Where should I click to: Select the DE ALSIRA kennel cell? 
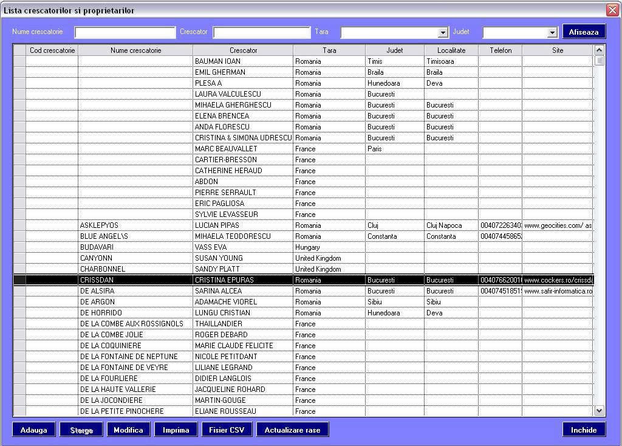pyautogui.click(x=135, y=291)
